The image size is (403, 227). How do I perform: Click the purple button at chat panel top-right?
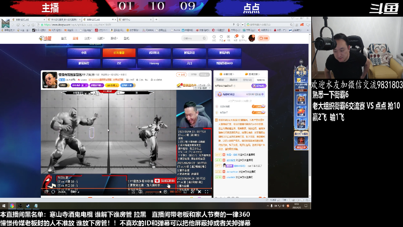tap(259, 86)
